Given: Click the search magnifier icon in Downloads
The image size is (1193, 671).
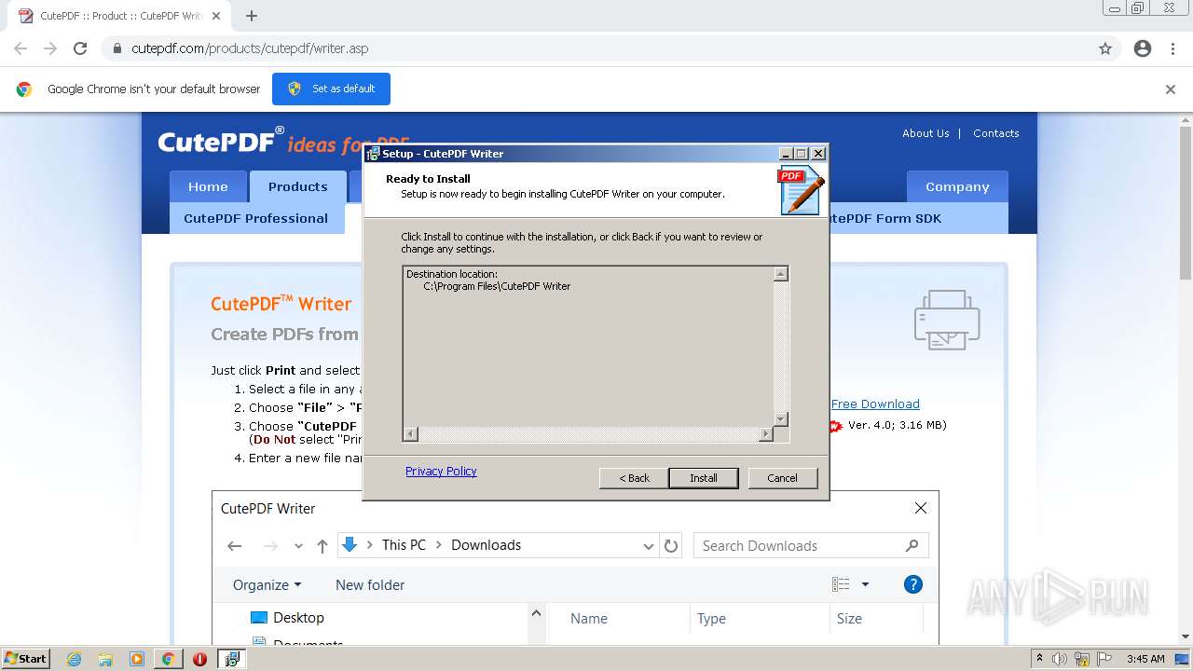Looking at the screenshot, I should pyautogui.click(x=912, y=545).
